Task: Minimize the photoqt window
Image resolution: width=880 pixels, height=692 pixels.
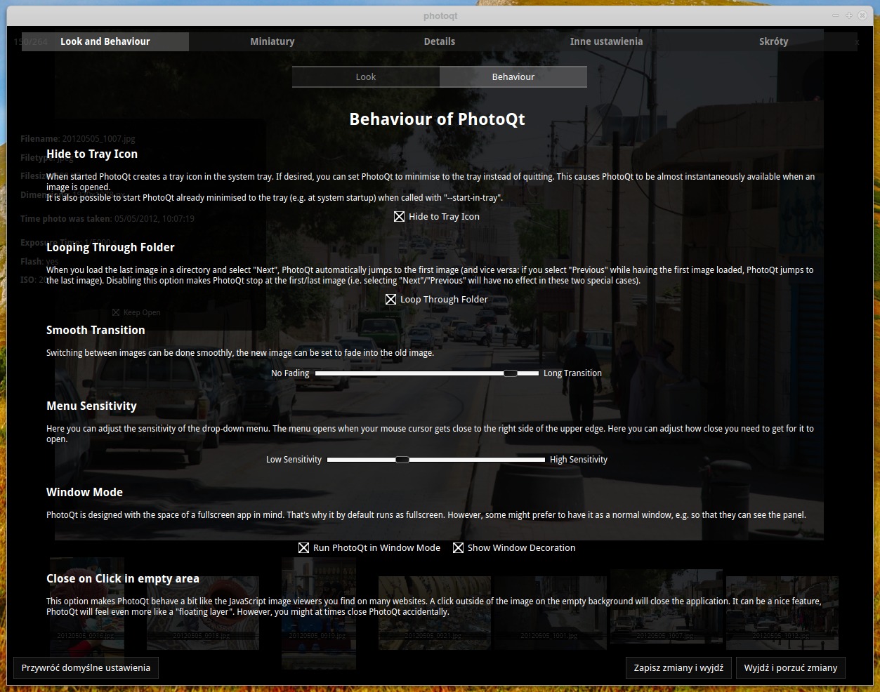Action: coord(836,15)
